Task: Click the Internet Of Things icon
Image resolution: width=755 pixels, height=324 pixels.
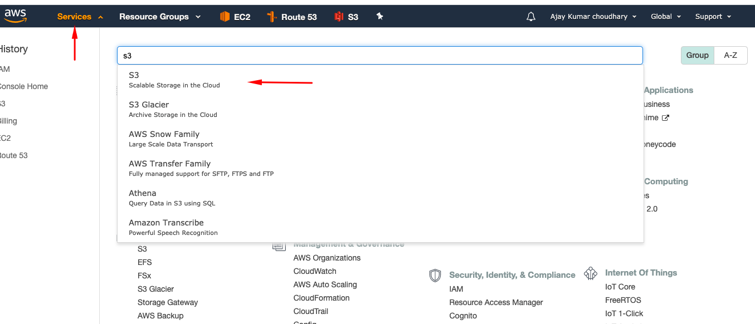Action: 591,273
